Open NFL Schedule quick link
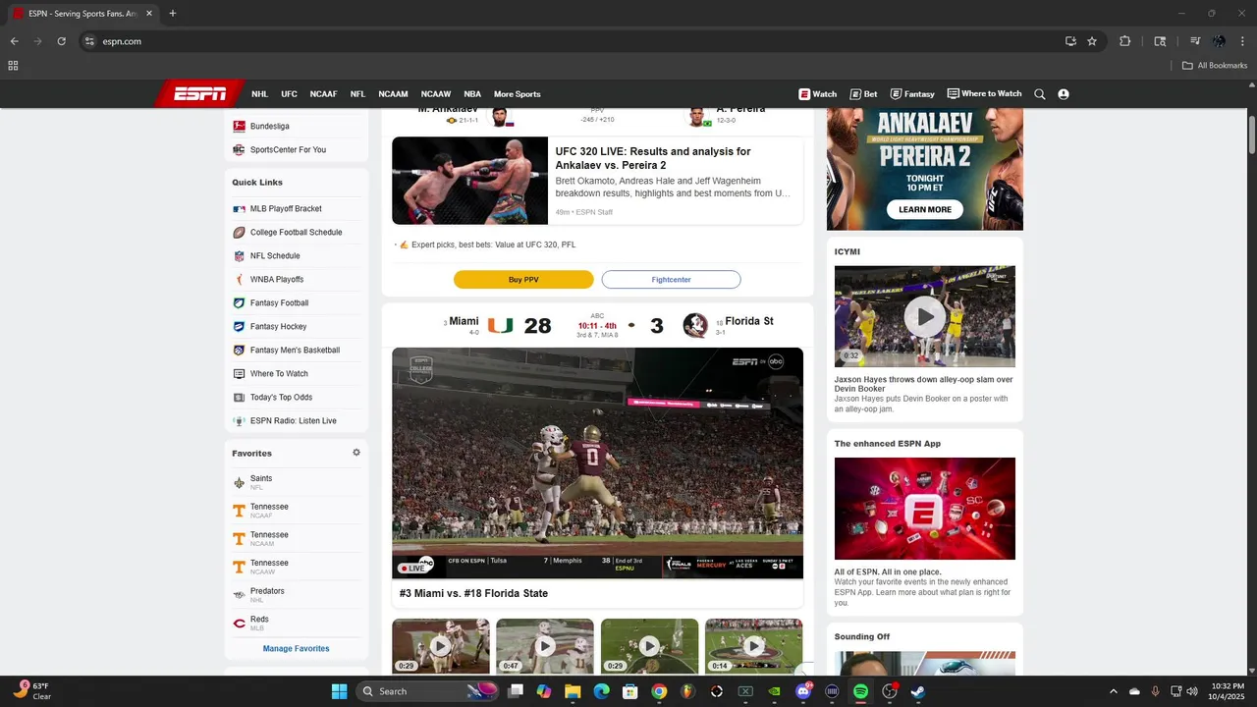The height and width of the screenshot is (707, 1257). point(275,256)
